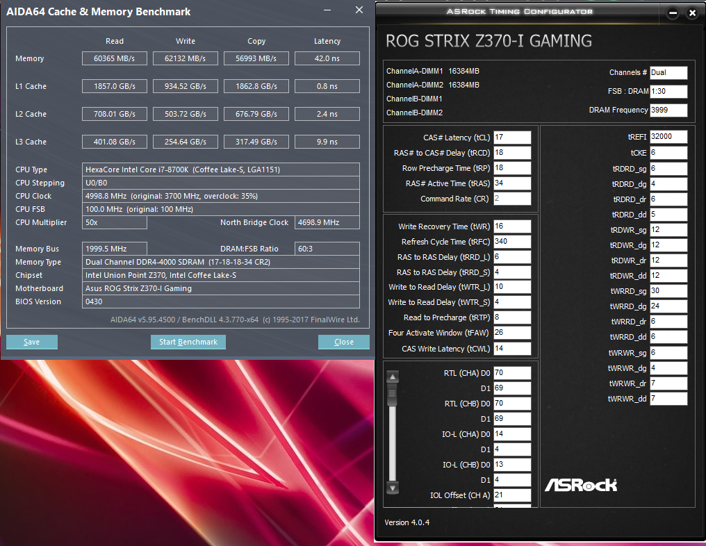The image size is (706, 546).
Task: Select the tWRWR_dd value field
Action: (668, 399)
